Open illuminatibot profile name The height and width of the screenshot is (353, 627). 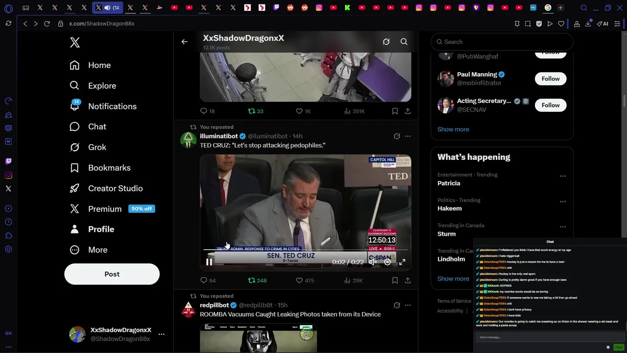[219, 136]
